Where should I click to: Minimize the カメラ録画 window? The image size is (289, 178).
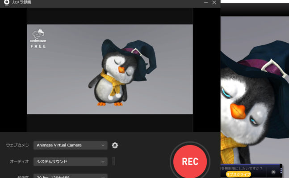click(206, 2)
